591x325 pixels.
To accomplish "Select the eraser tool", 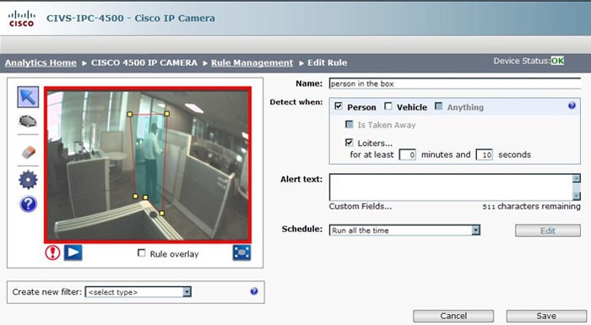I will tap(28, 152).
